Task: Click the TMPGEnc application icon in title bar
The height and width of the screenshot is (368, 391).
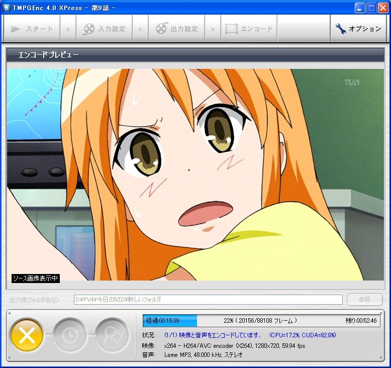Action: [x=6, y=8]
